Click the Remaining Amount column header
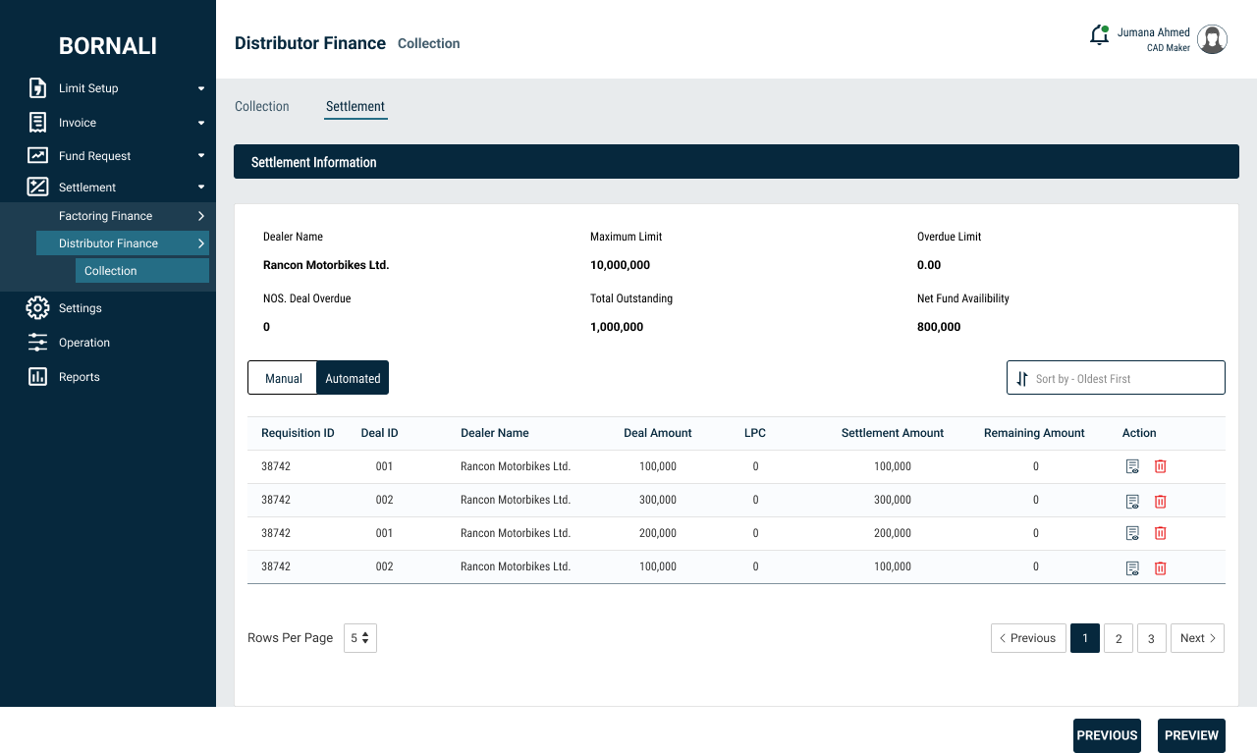The image size is (1257, 753). (x=1034, y=433)
